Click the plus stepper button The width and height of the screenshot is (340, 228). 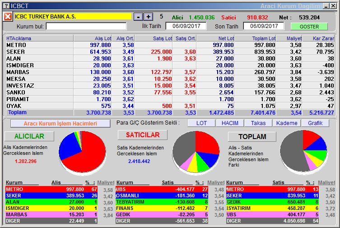[149, 17]
